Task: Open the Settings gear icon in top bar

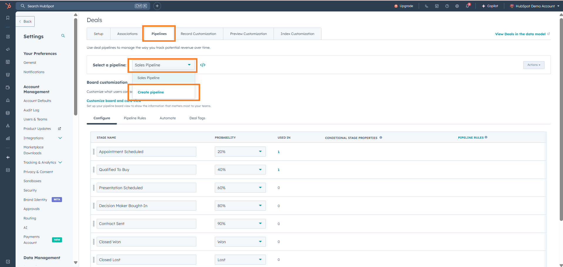Action: click(x=457, y=6)
